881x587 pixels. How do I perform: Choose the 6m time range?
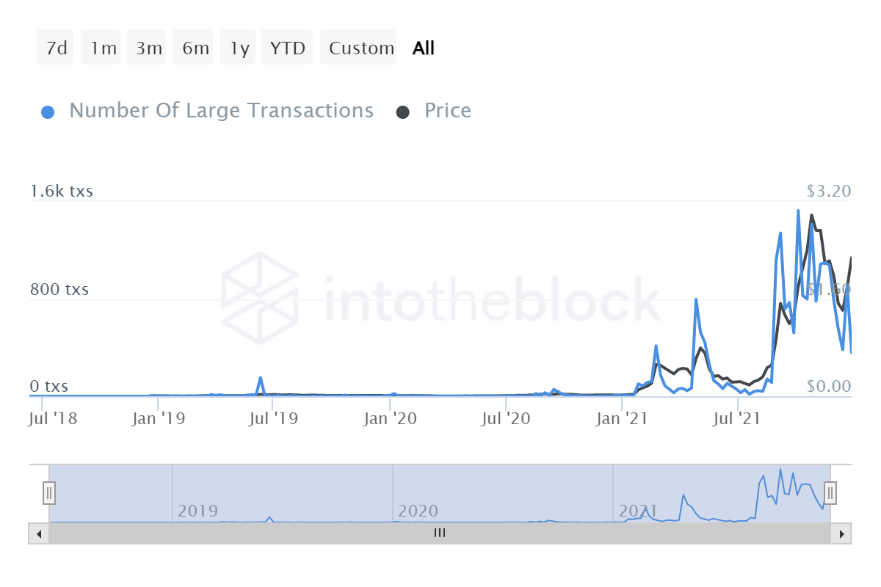[x=195, y=48]
